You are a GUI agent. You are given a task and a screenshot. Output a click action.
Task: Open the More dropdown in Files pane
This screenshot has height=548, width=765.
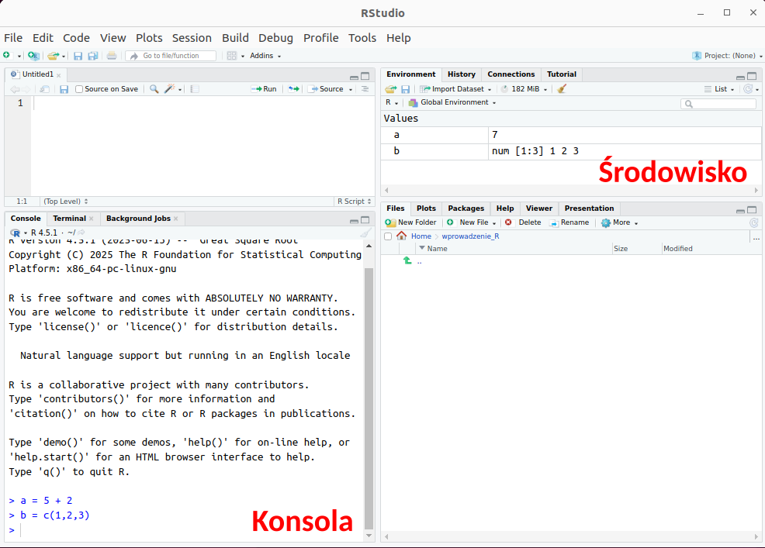pyautogui.click(x=620, y=222)
